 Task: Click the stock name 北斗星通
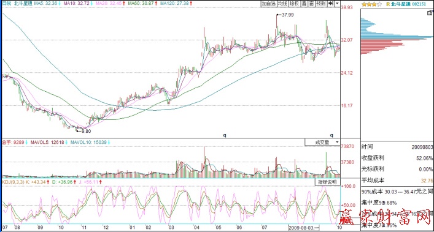click(x=400, y=4)
